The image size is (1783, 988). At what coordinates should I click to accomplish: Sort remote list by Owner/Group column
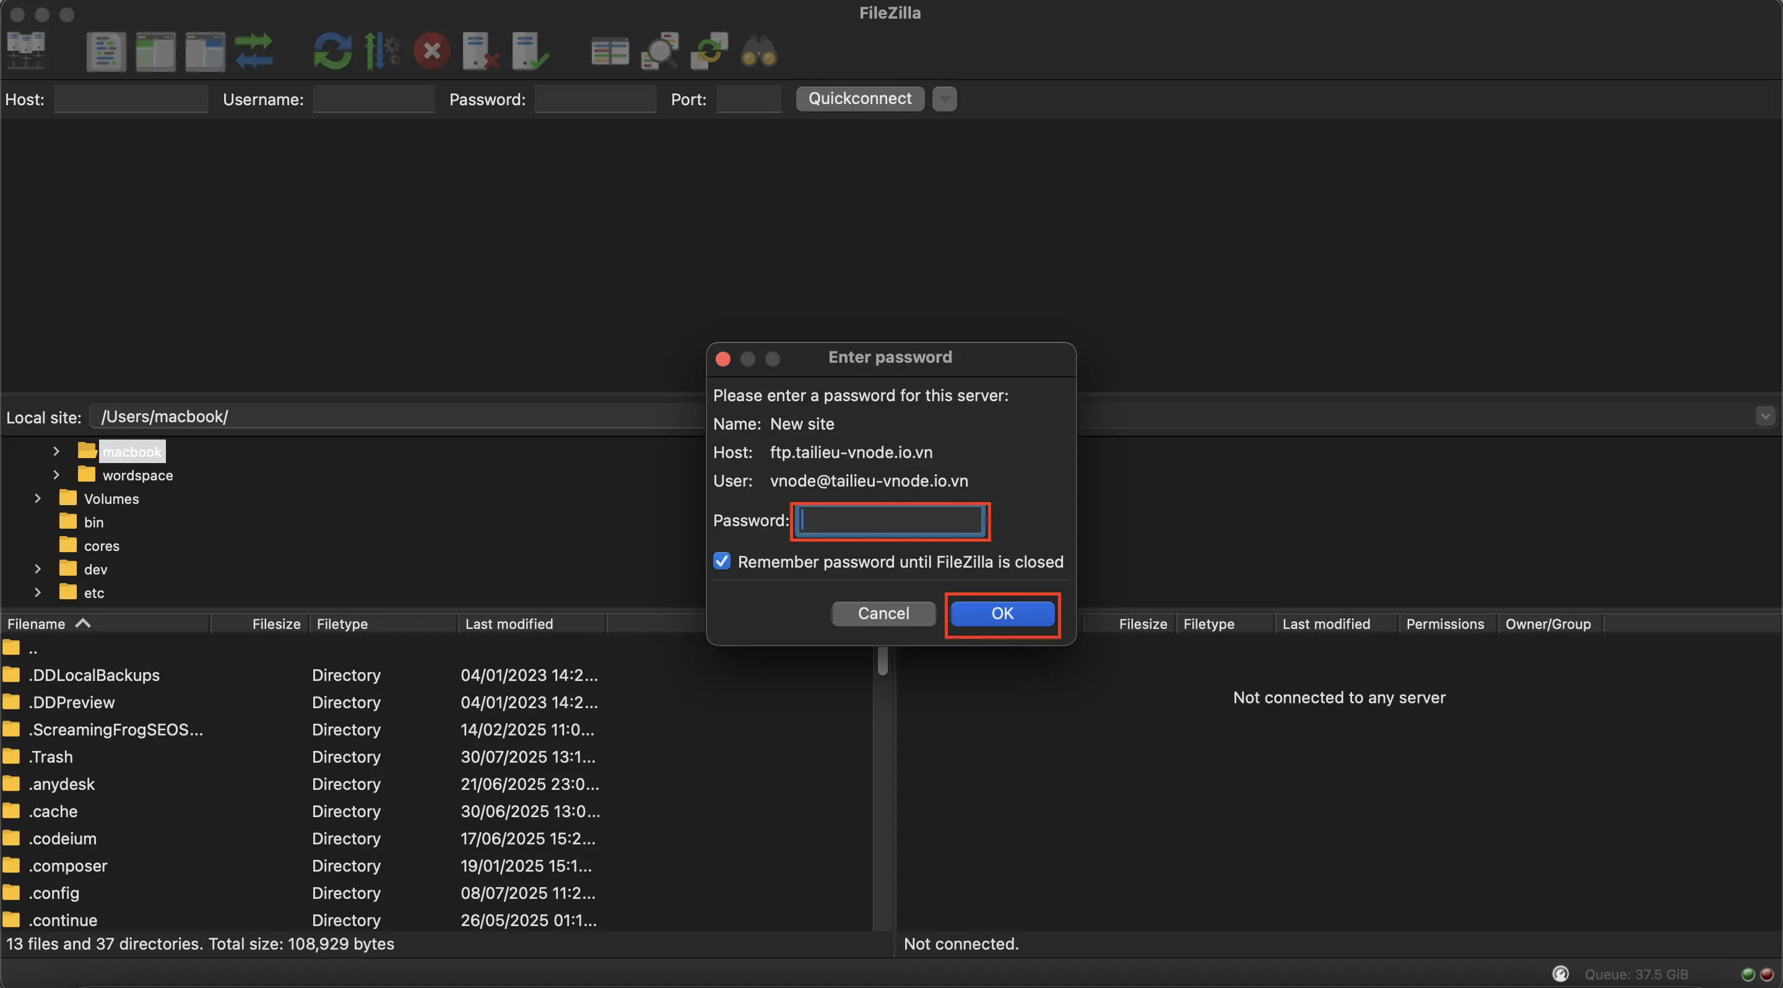(1550, 623)
